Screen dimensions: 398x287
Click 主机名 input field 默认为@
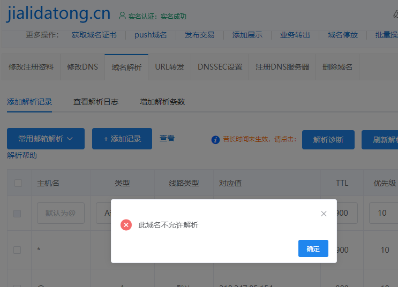(x=61, y=213)
